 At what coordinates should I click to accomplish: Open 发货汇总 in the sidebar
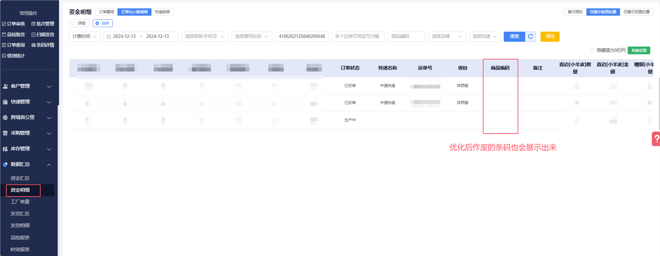(x=20, y=214)
